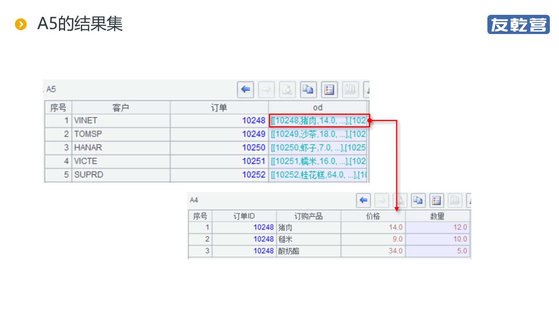559x314 pixels.
Task: Click the od column header
Action: (318, 108)
